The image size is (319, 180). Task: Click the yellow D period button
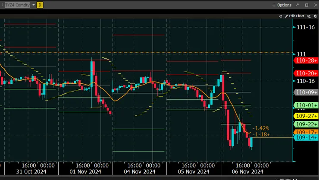point(40,5)
